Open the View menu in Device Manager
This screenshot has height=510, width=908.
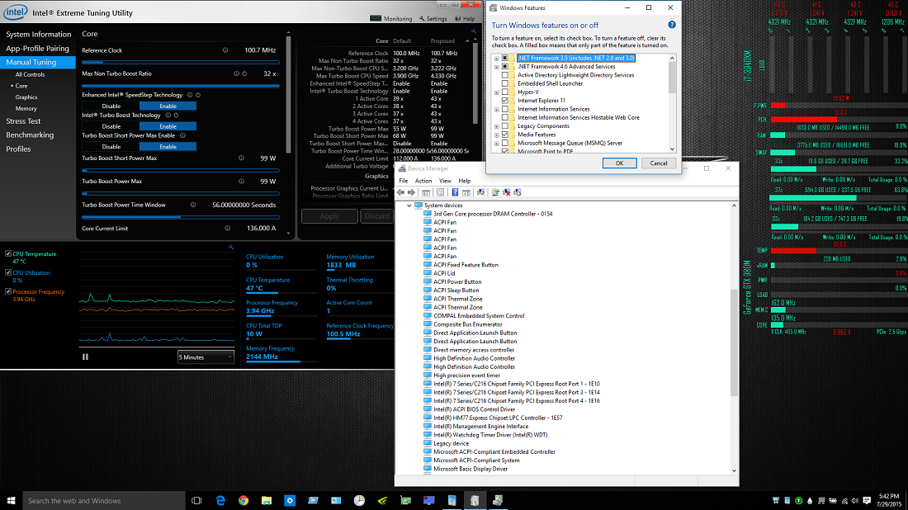point(445,181)
